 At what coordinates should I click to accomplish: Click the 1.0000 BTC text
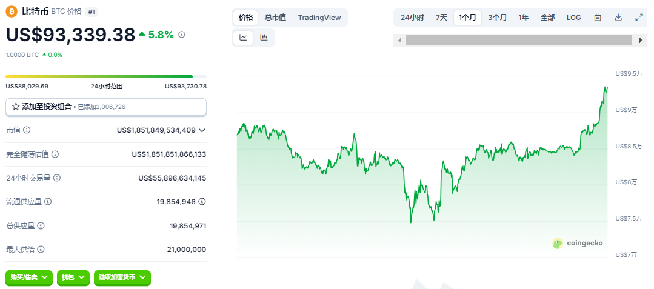(22, 55)
